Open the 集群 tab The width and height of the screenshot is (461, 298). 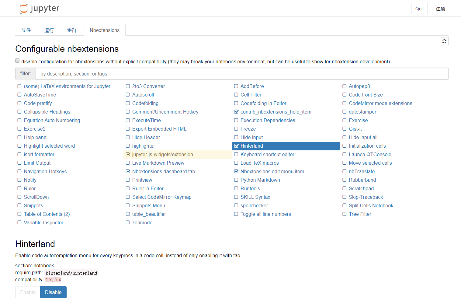click(x=72, y=30)
